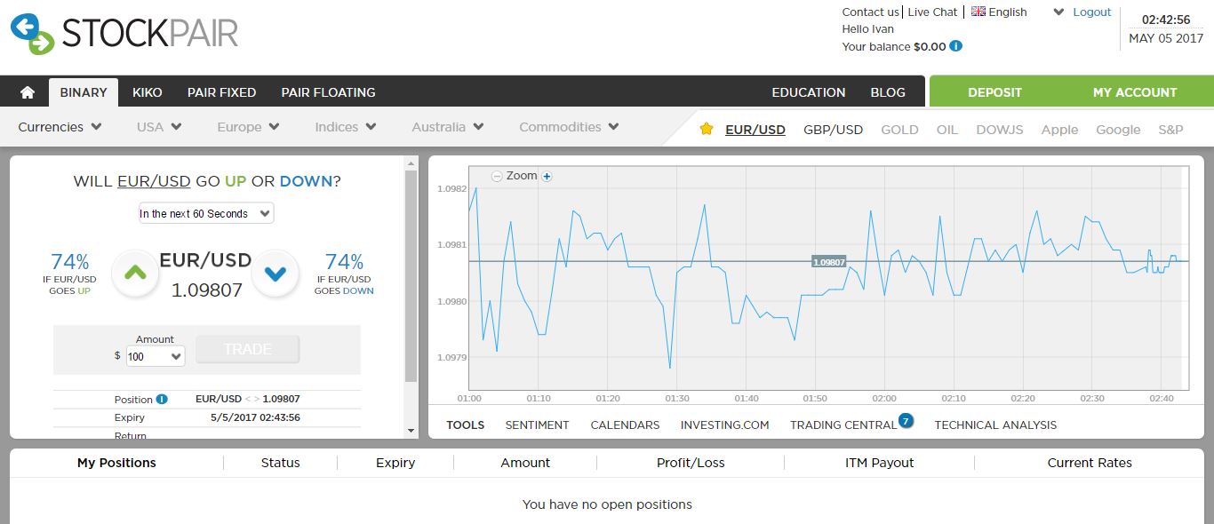Click the TRADE button
Screen dimensions: 1214x524
248,349
